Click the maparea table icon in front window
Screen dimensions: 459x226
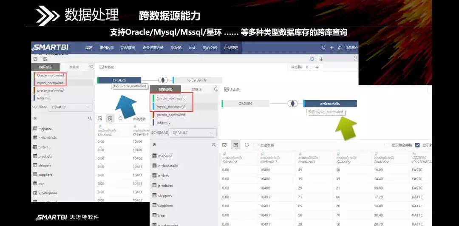[154, 156]
